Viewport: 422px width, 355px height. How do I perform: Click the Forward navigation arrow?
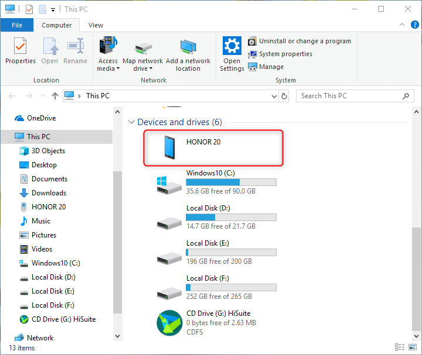(x=29, y=96)
